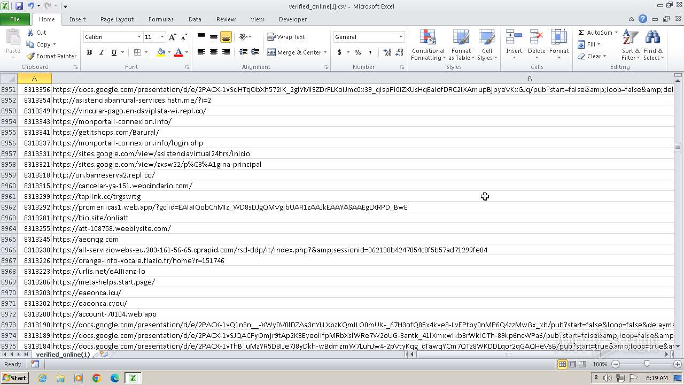Toggle Underline formatting
The image size is (684, 385).
[x=114, y=52]
